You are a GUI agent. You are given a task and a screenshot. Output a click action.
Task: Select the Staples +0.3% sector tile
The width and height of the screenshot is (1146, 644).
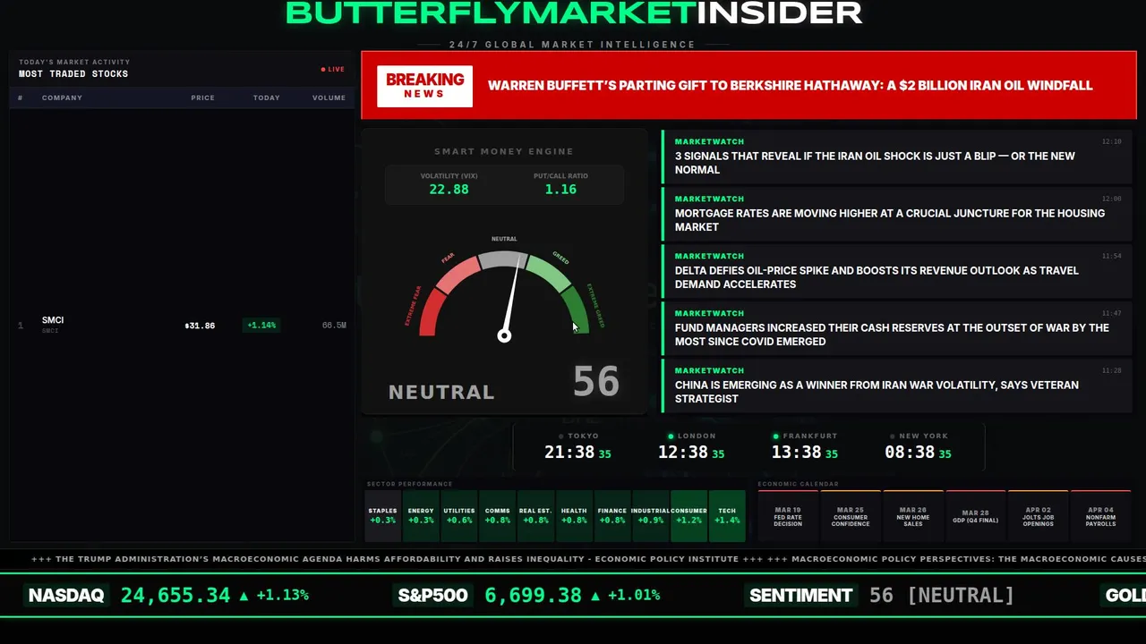pos(382,516)
